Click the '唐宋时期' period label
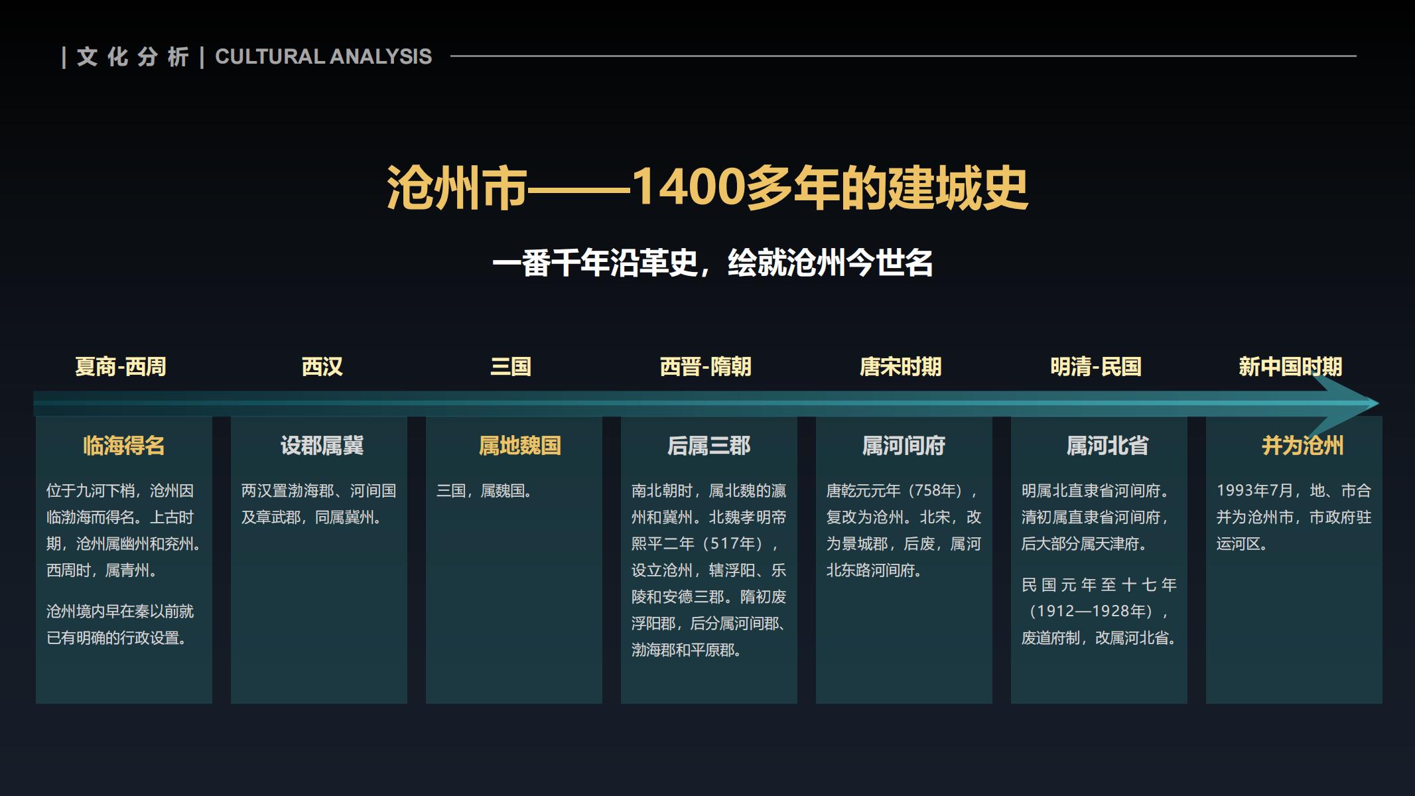 tap(900, 366)
